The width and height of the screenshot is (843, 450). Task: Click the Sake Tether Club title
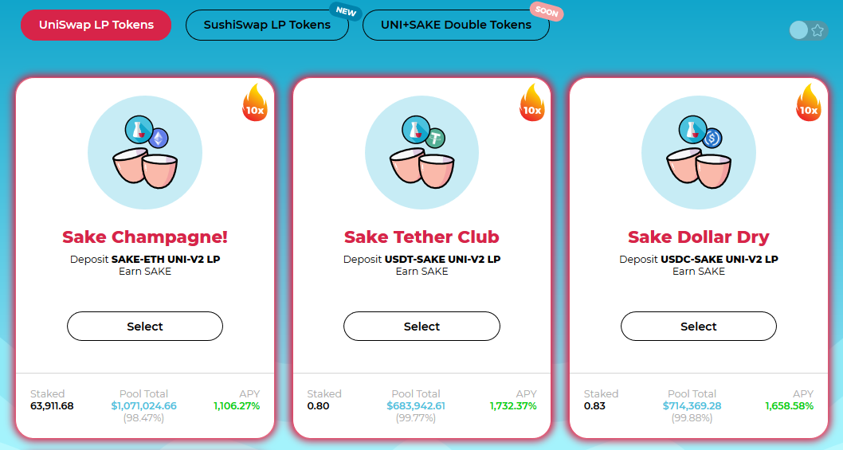[x=421, y=237]
